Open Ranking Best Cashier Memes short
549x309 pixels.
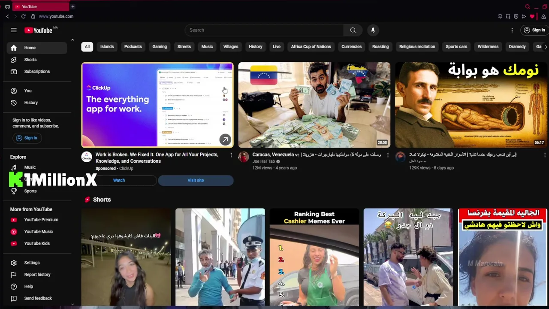pyautogui.click(x=314, y=257)
